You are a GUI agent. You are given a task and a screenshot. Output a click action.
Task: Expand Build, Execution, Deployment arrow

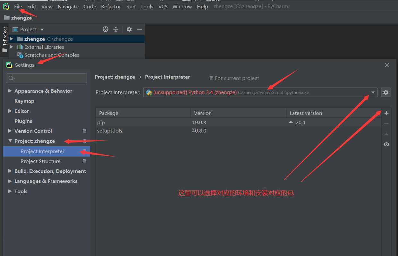click(x=10, y=171)
